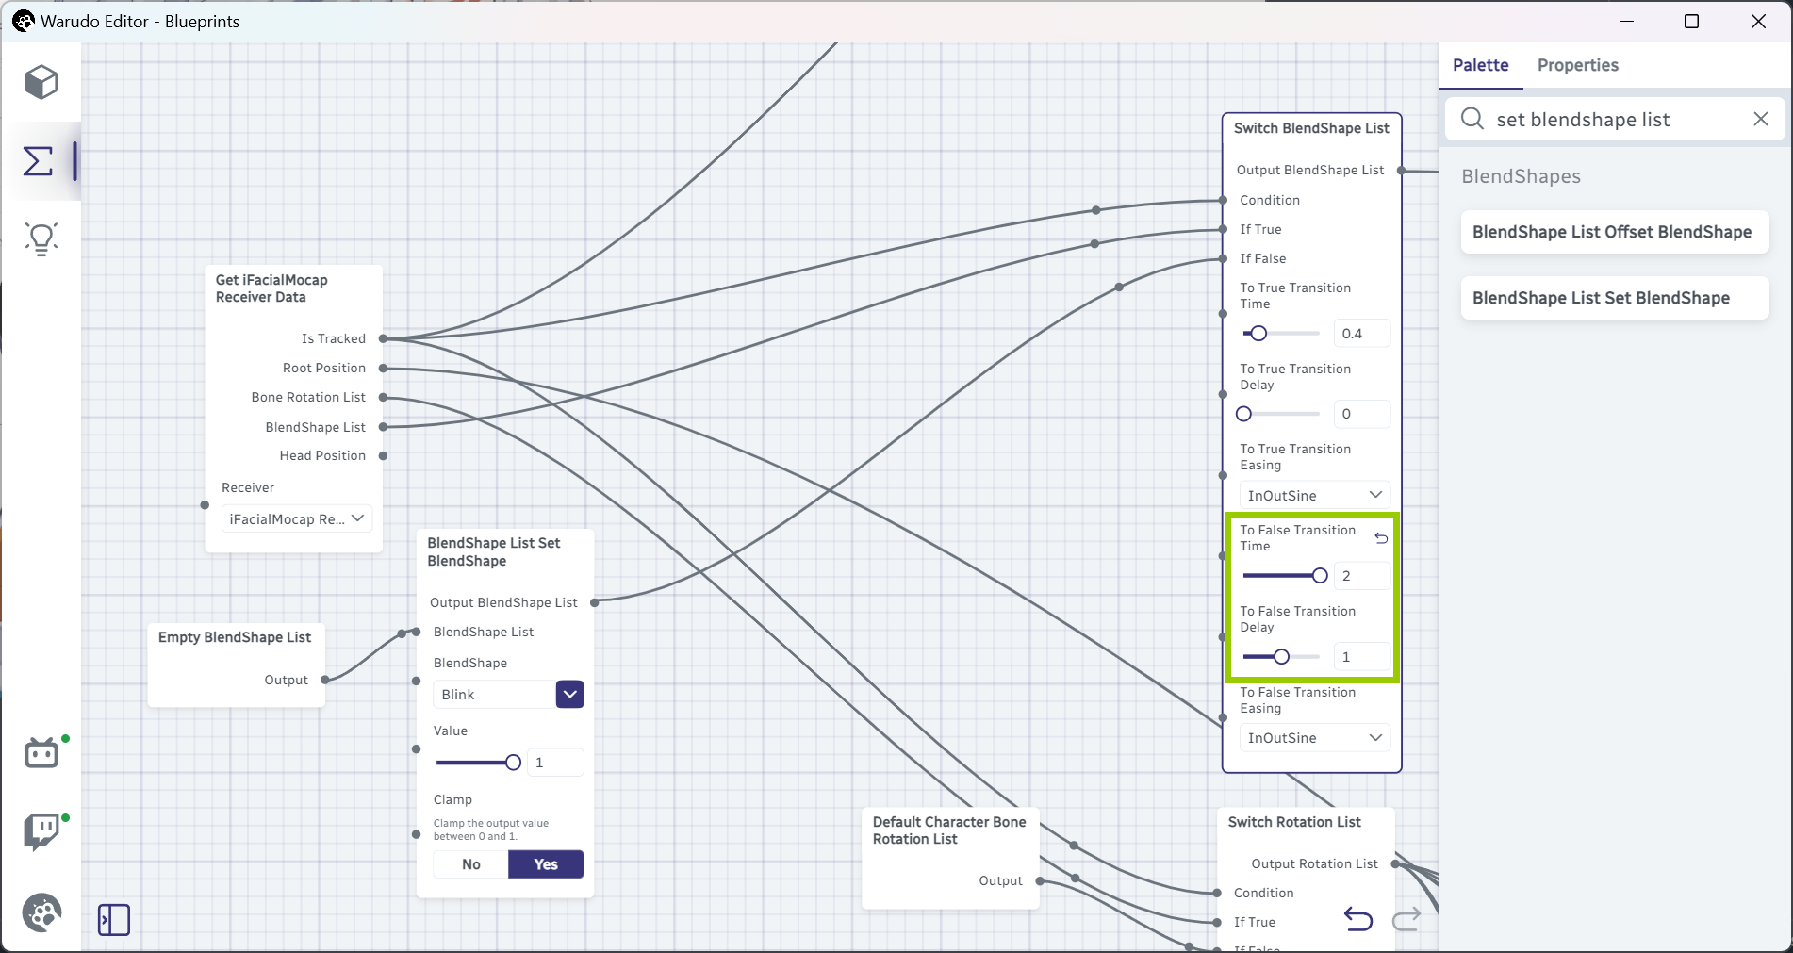Open the Receiver iFacialMocap dropdown
1793x953 pixels.
pos(297,519)
